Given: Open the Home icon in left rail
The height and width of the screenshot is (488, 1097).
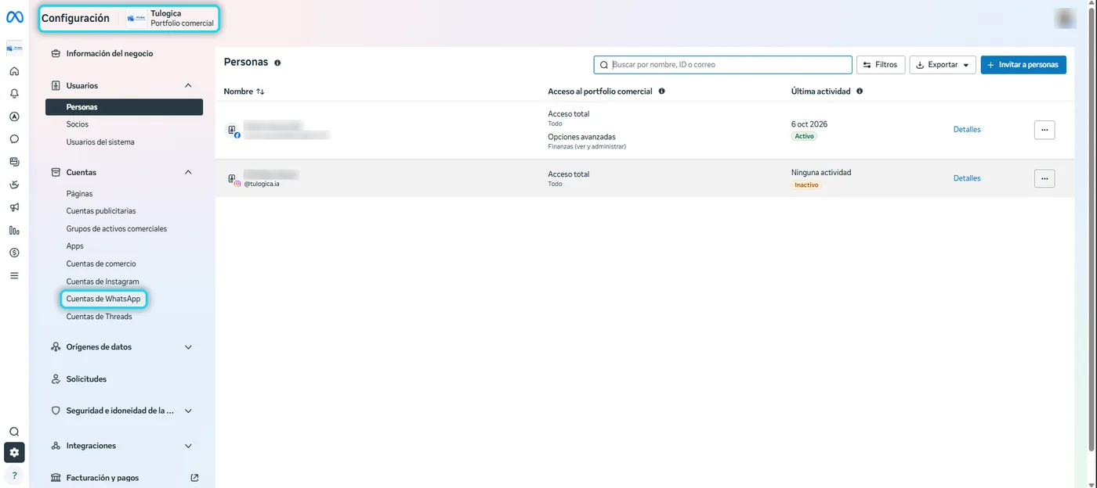Looking at the screenshot, I should click(14, 71).
